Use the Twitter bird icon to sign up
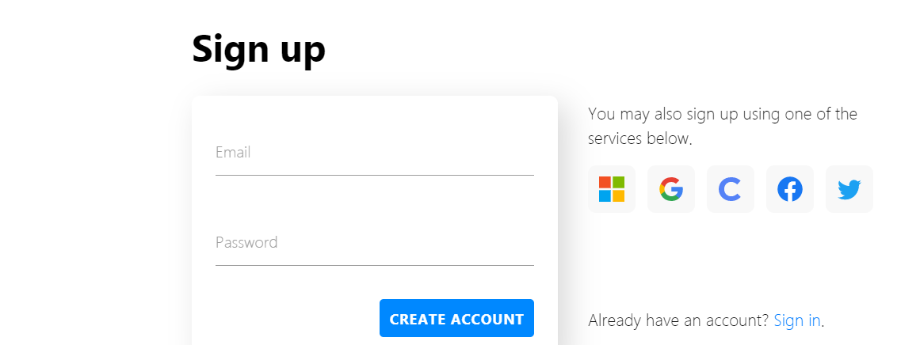 pos(849,189)
